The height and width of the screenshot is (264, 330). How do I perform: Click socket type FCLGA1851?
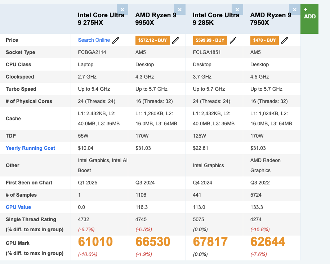click(207, 52)
